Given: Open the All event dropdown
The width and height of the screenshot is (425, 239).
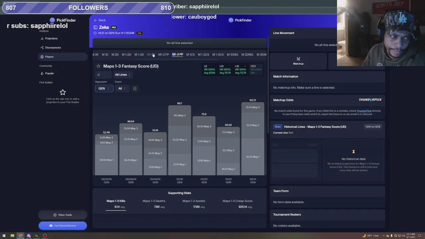Looking at the screenshot, I should [x=122, y=88].
